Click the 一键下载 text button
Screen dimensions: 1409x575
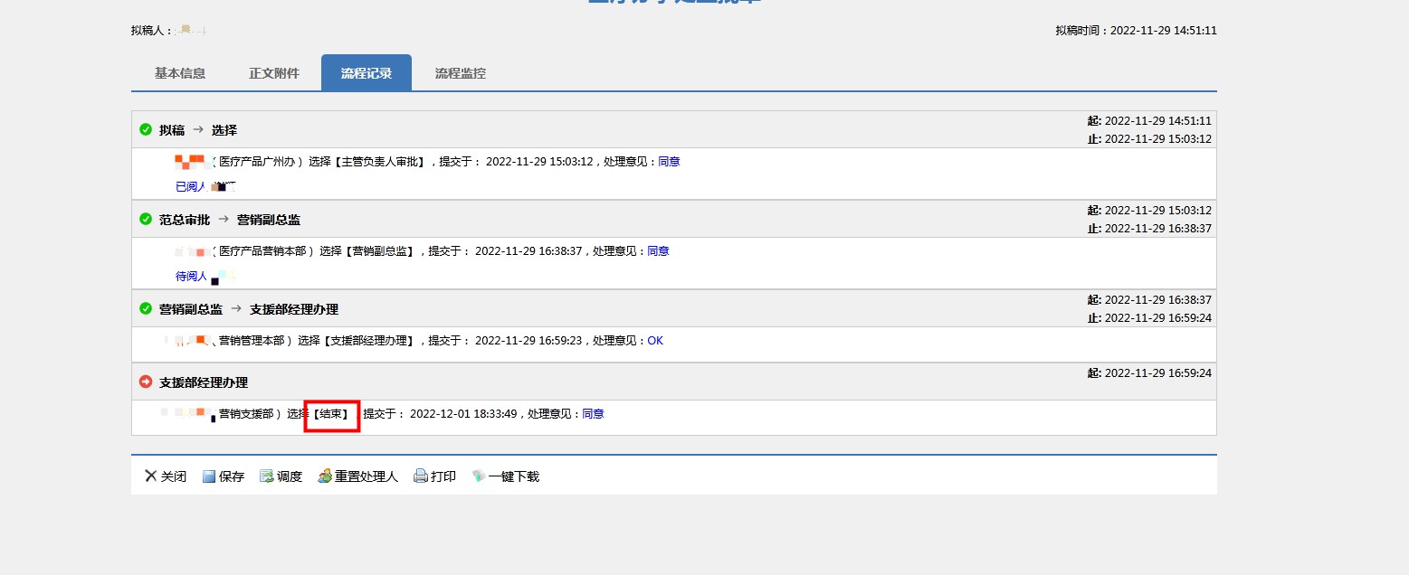coord(514,476)
